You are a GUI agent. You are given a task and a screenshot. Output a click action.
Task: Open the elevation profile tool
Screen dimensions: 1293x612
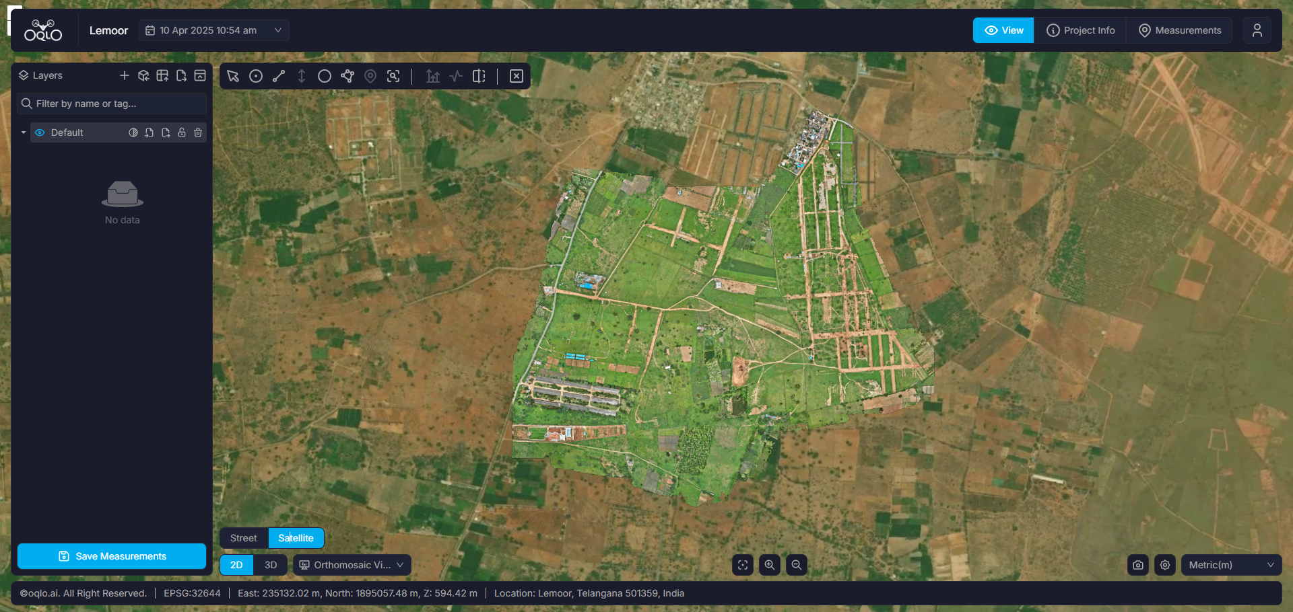click(x=456, y=76)
